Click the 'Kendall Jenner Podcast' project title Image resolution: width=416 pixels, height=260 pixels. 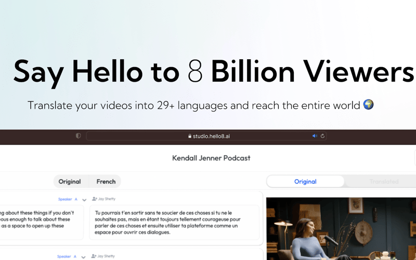[211, 158]
